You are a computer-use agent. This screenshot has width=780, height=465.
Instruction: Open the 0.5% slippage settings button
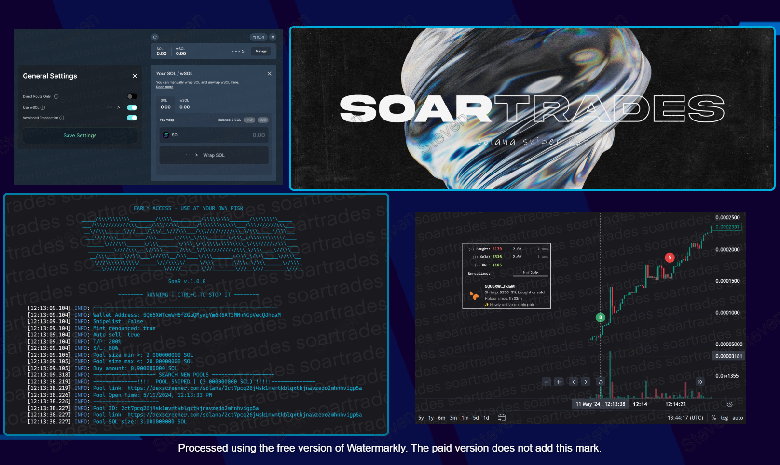(259, 37)
